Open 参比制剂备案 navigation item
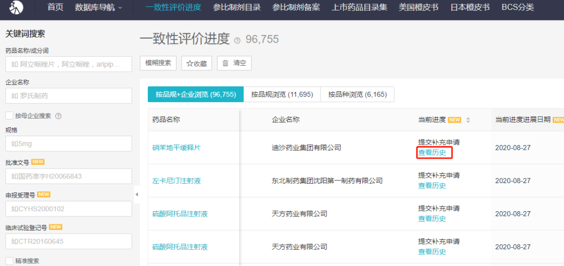The width and height of the screenshot is (564, 266). 296,7
